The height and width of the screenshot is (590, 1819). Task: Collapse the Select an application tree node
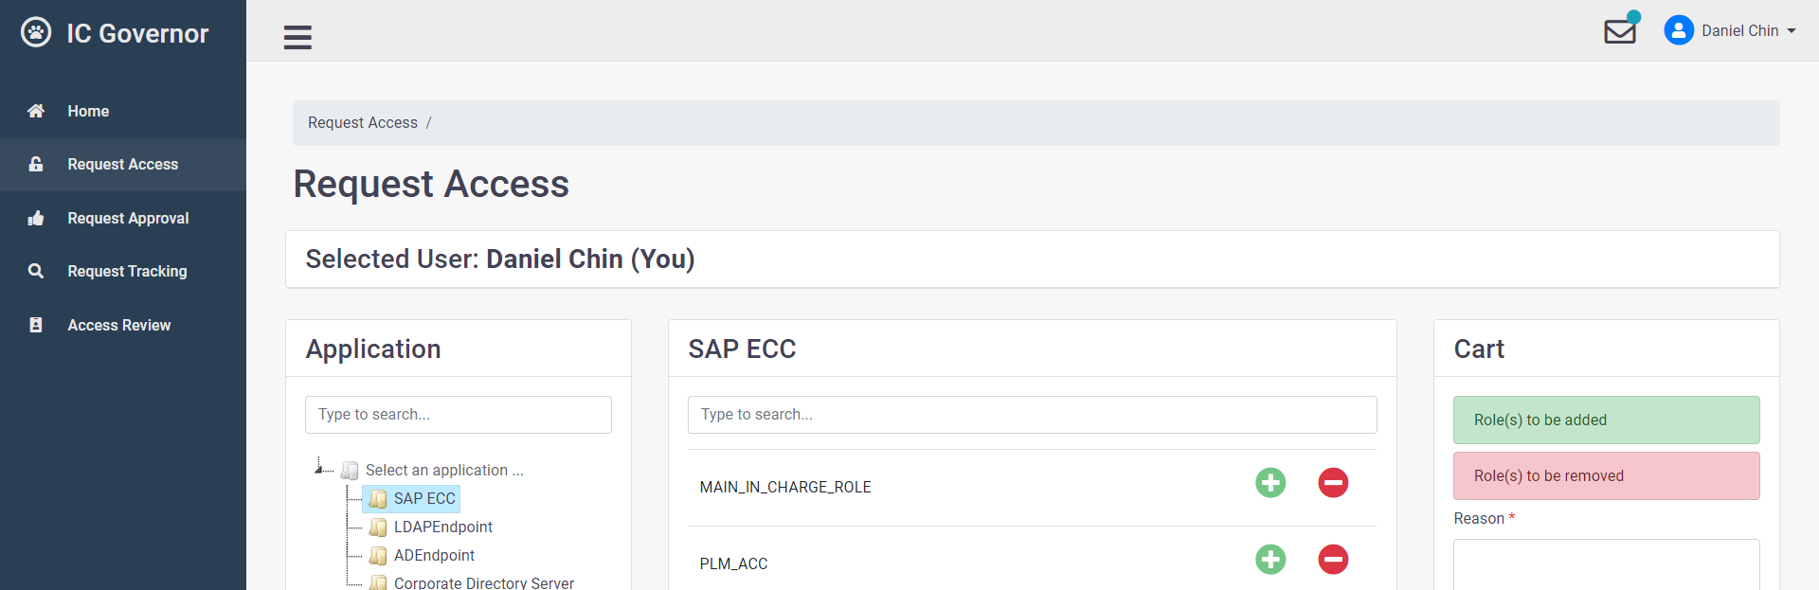[319, 468]
